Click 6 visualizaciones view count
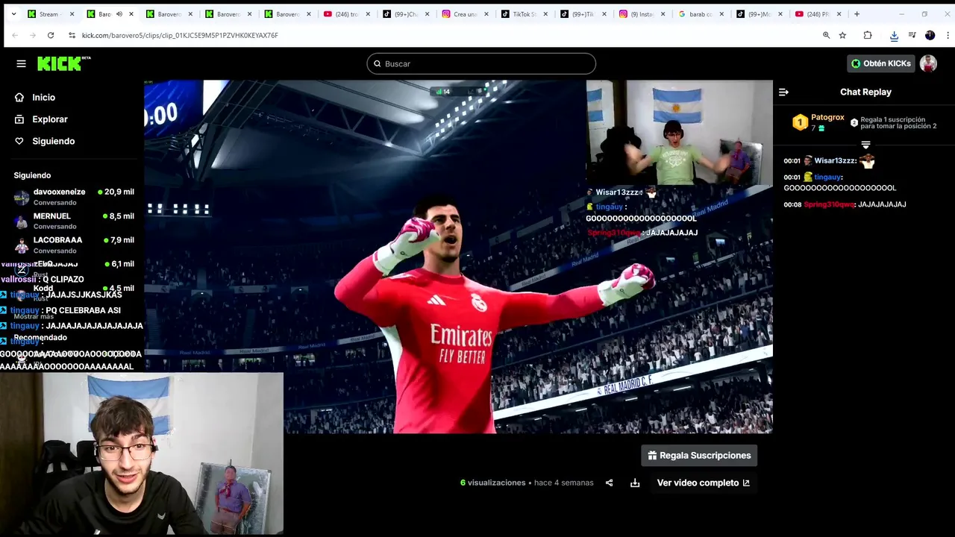Screen dimensions: 955x537 pyautogui.click(x=492, y=483)
